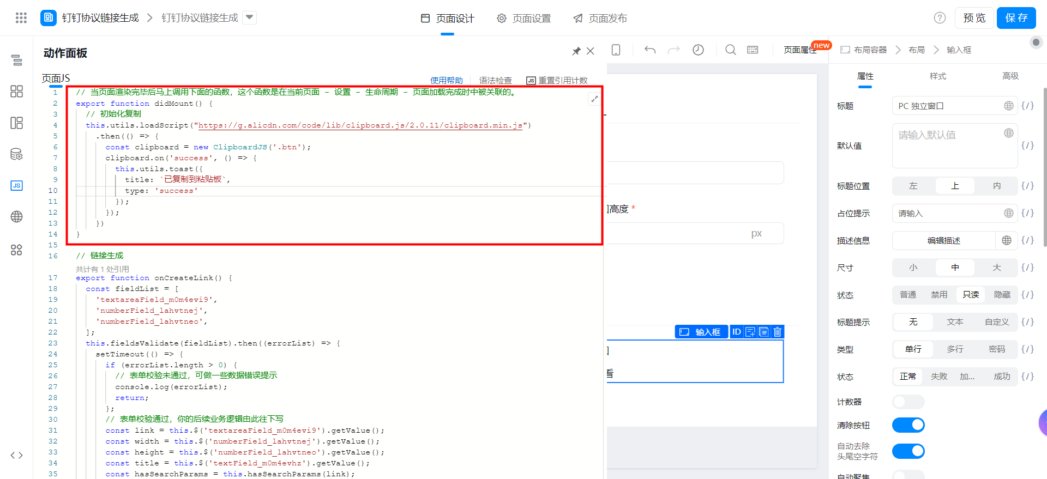Open the layout templates sidebar icon
1047x479 pixels.
(17, 123)
